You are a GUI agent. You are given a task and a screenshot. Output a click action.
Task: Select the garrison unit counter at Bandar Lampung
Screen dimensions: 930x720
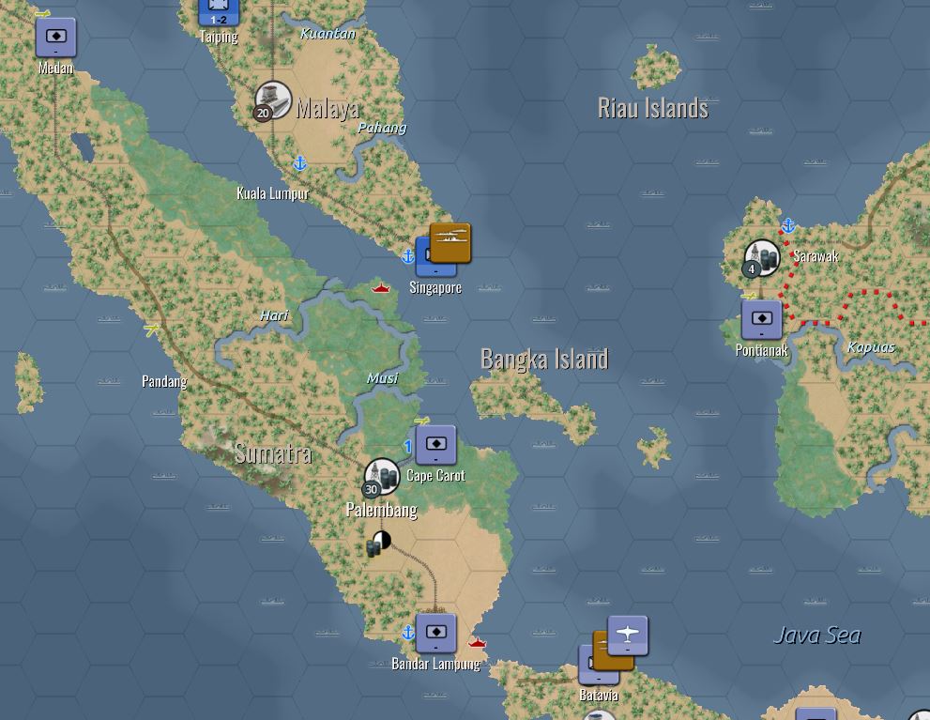pyautogui.click(x=436, y=633)
